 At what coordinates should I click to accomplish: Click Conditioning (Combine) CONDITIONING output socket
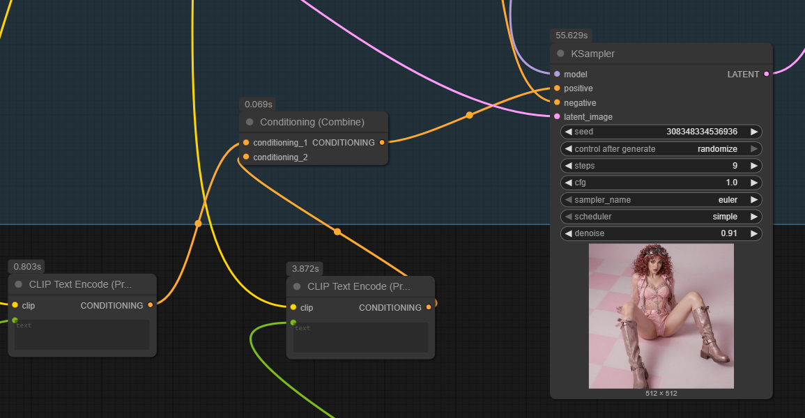point(382,143)
